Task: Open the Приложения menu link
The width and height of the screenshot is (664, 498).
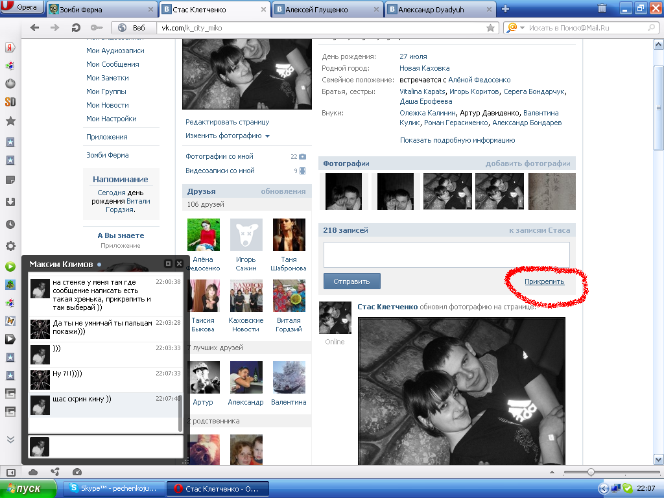Action: click(107, 137)
